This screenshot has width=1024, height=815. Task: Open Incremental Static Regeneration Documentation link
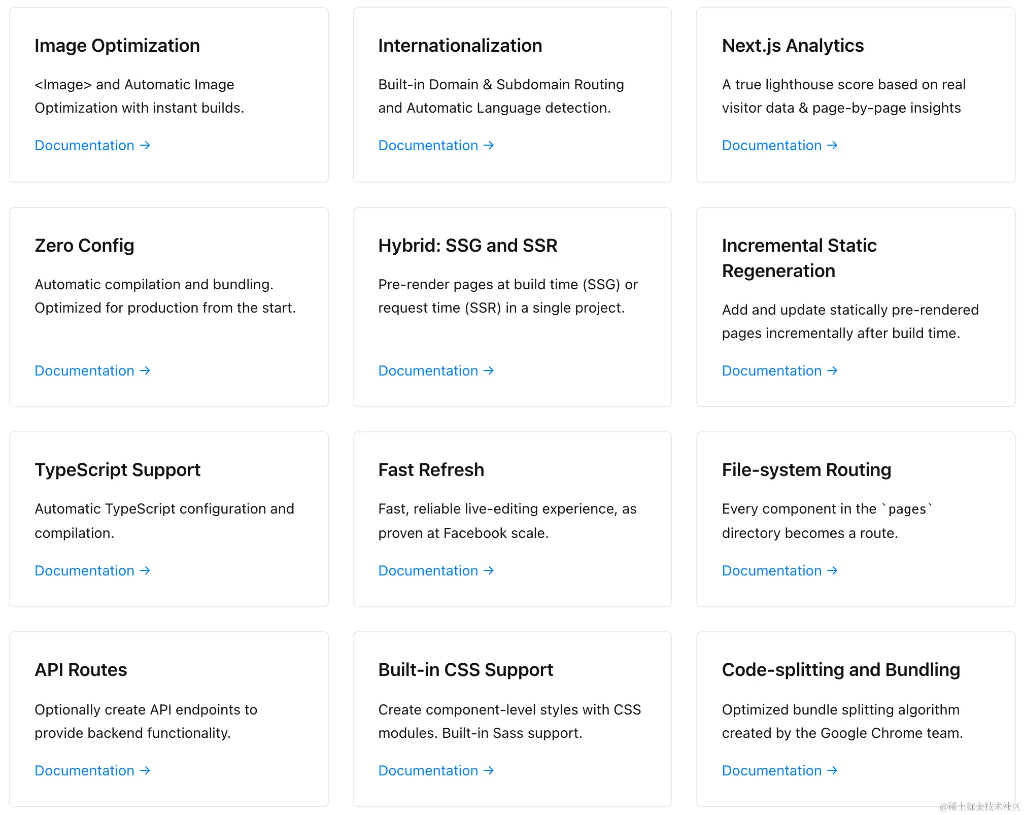pos(772,371)
